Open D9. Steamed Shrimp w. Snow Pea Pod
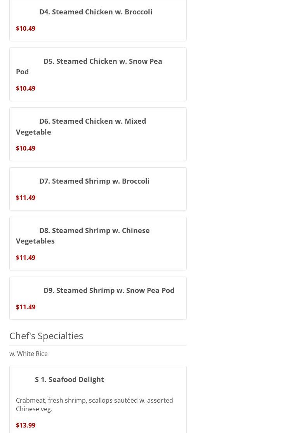Viewport: 299px width, 433px height. click(109, 291)
